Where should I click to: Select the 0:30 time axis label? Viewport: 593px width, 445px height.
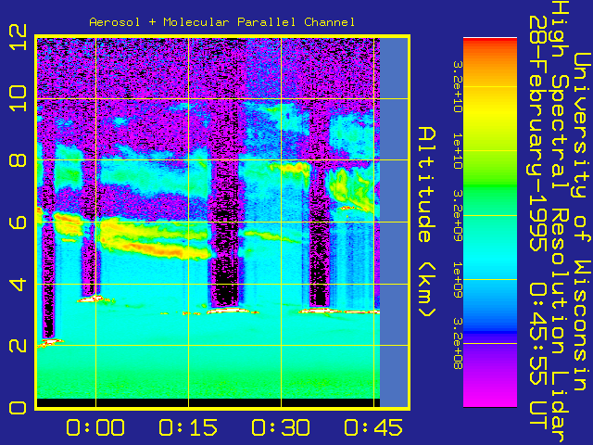pyautogui.click(x=281, y=427)
